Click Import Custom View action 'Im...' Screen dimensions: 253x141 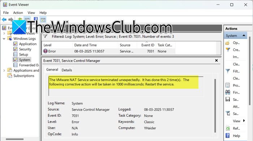click(x=236, y=57)
